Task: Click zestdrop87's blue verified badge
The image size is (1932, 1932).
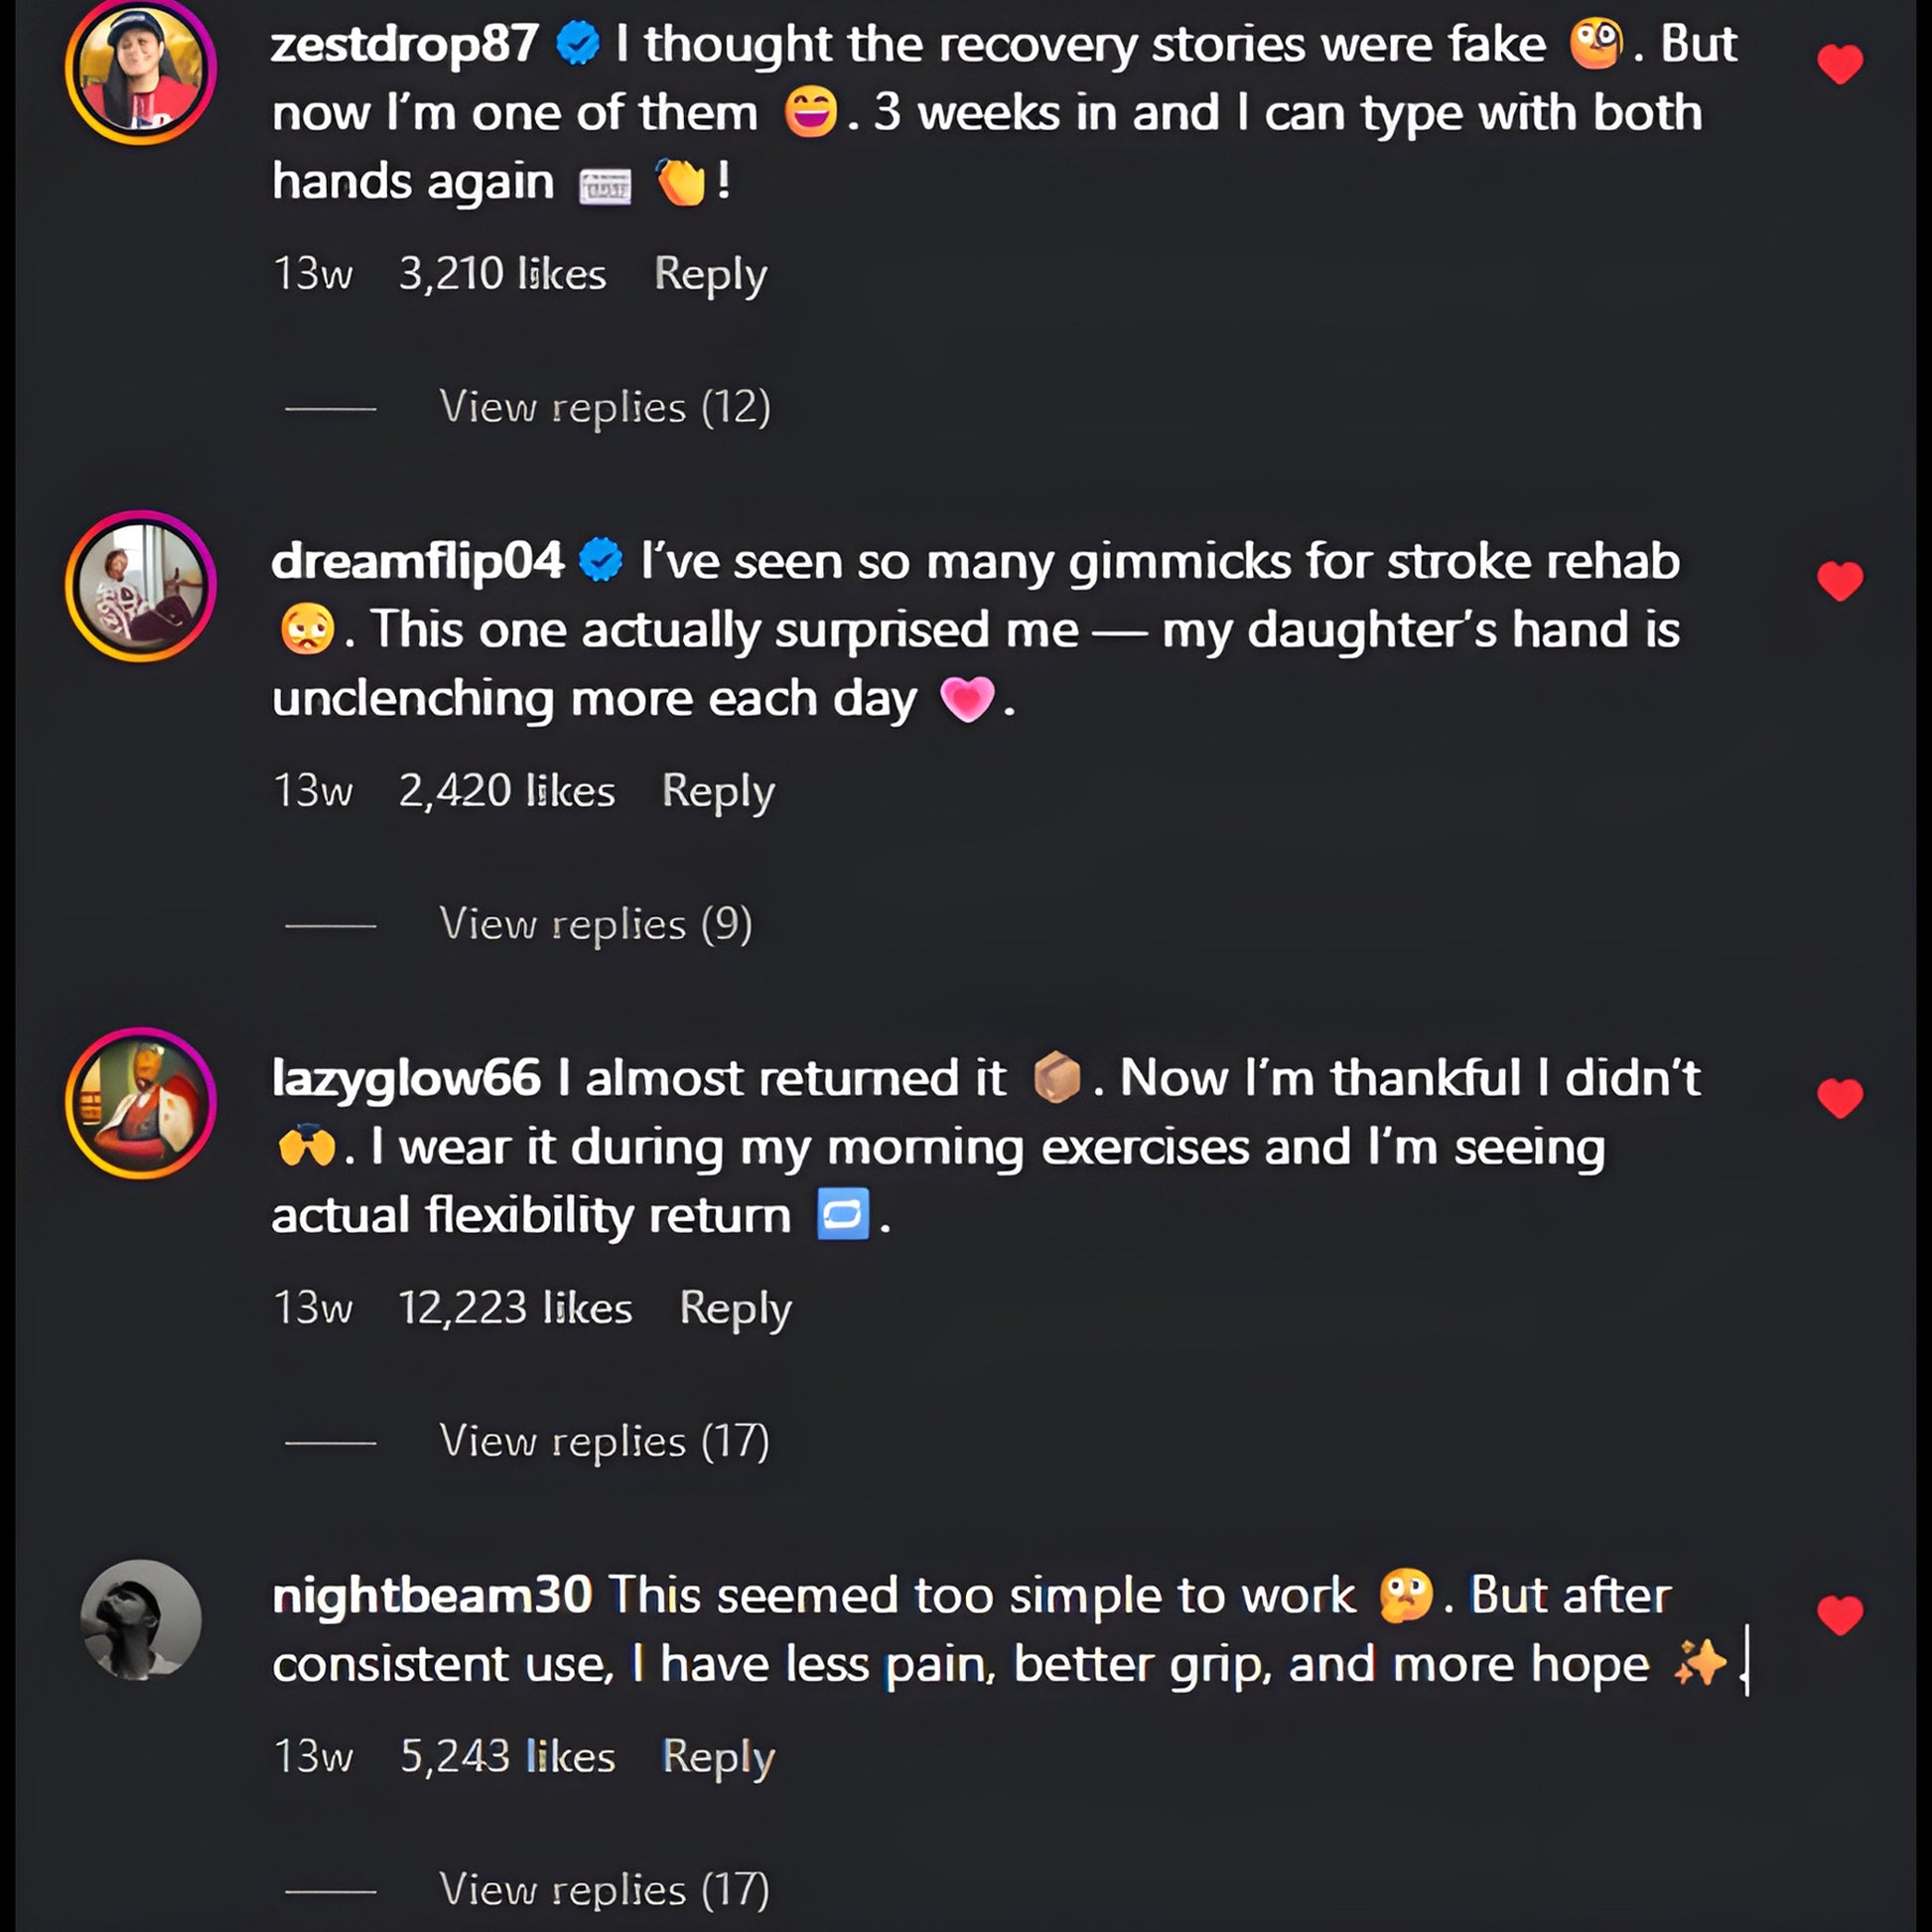Action: (x=577, y=45)
